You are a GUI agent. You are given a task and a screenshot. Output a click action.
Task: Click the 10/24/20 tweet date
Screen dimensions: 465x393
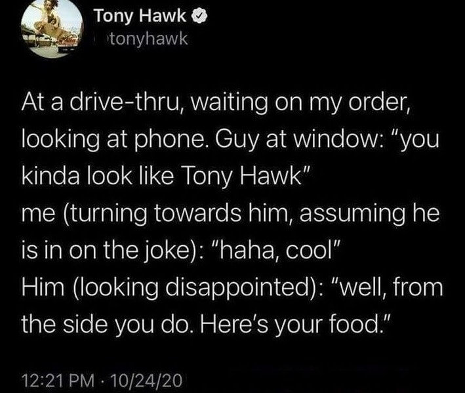pos(146,380)
